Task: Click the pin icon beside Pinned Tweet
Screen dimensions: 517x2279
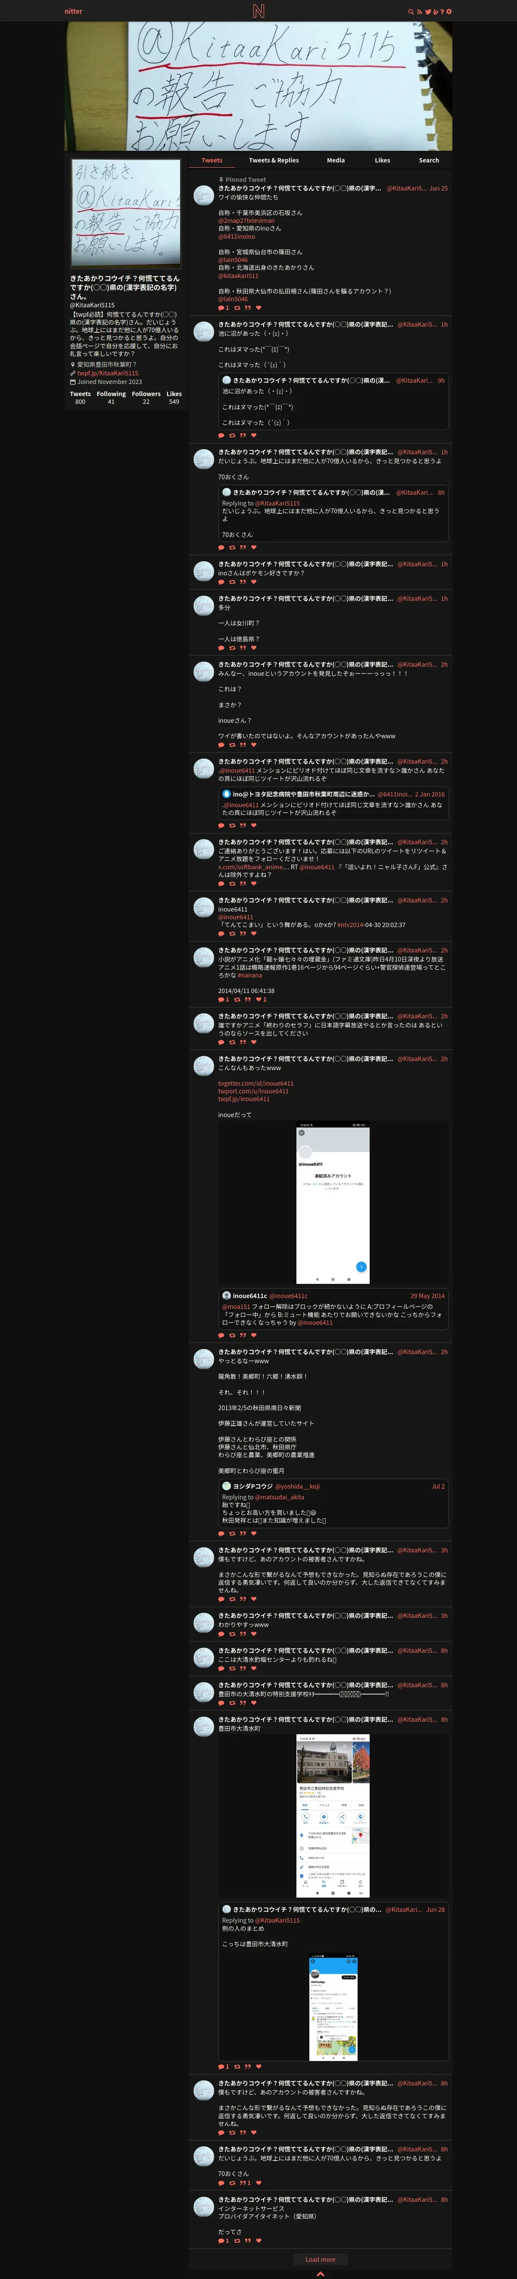Action: click(221, 180)
